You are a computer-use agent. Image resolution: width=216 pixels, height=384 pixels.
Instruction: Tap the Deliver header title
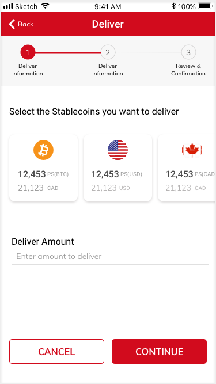coord(108,24)
